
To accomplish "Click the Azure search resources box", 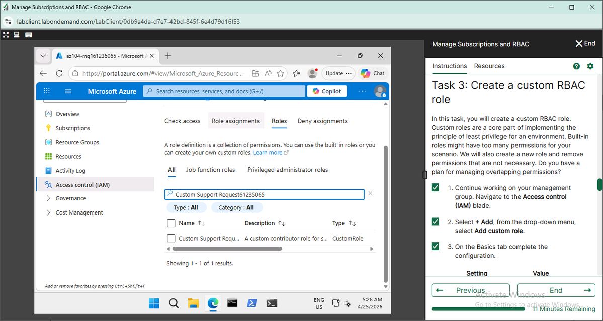I will pos(224,91).
